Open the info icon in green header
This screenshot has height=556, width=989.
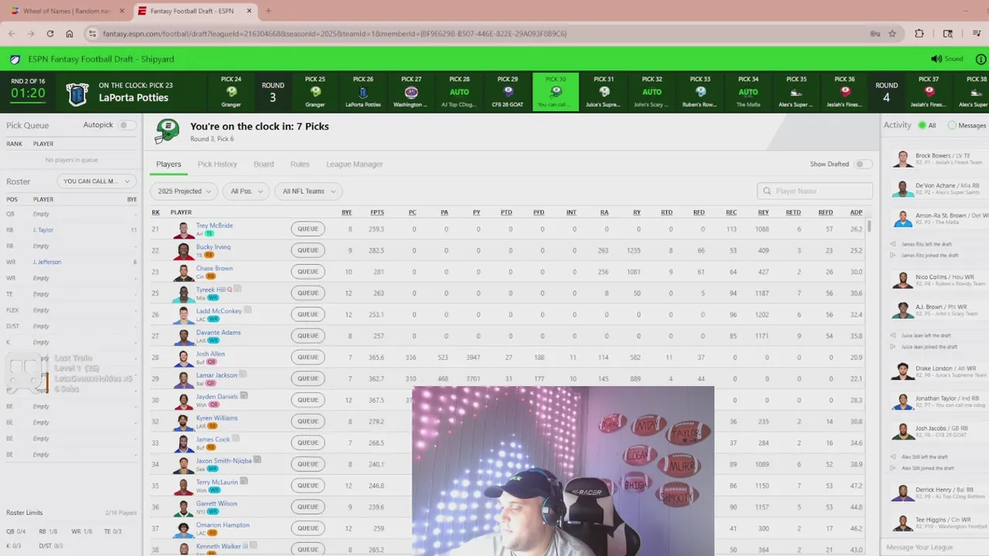[981, 59]
